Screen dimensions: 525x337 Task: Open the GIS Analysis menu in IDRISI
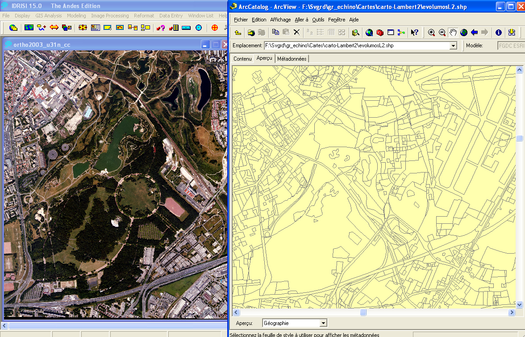(x=49, y=16)
